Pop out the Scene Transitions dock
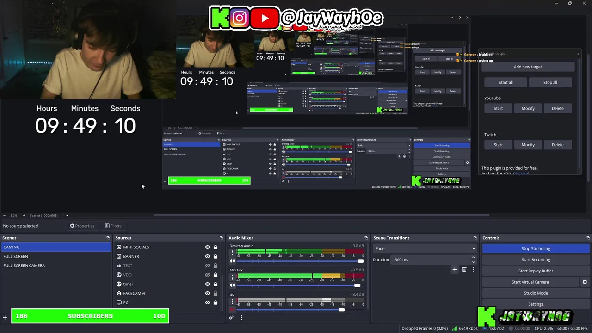 [x=475, y=238]
